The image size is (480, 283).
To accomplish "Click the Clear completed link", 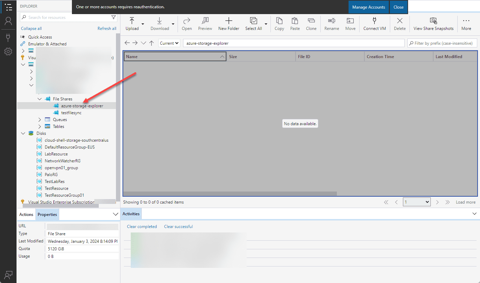I will [x=142, y=227].
